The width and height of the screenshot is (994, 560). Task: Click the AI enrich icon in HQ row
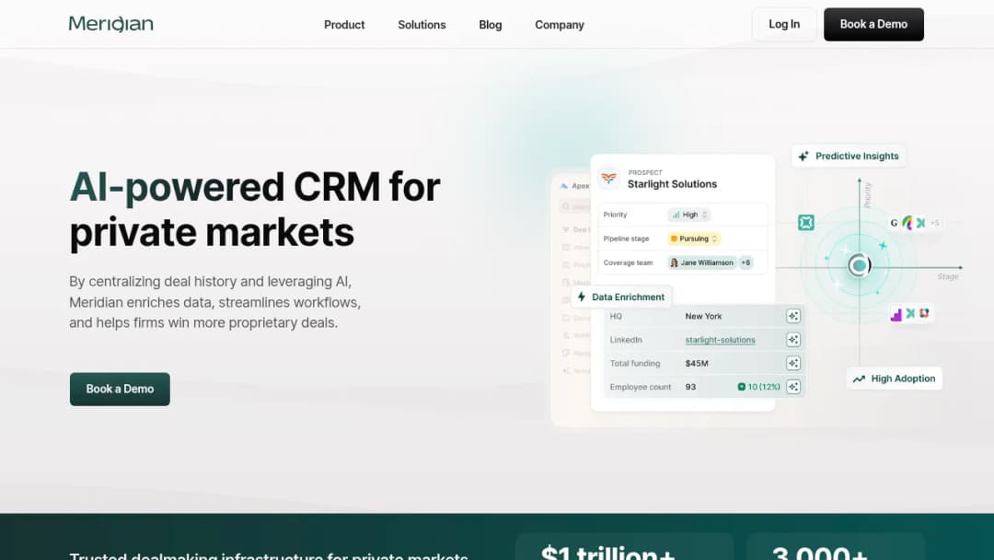click(x=793, y=316)
